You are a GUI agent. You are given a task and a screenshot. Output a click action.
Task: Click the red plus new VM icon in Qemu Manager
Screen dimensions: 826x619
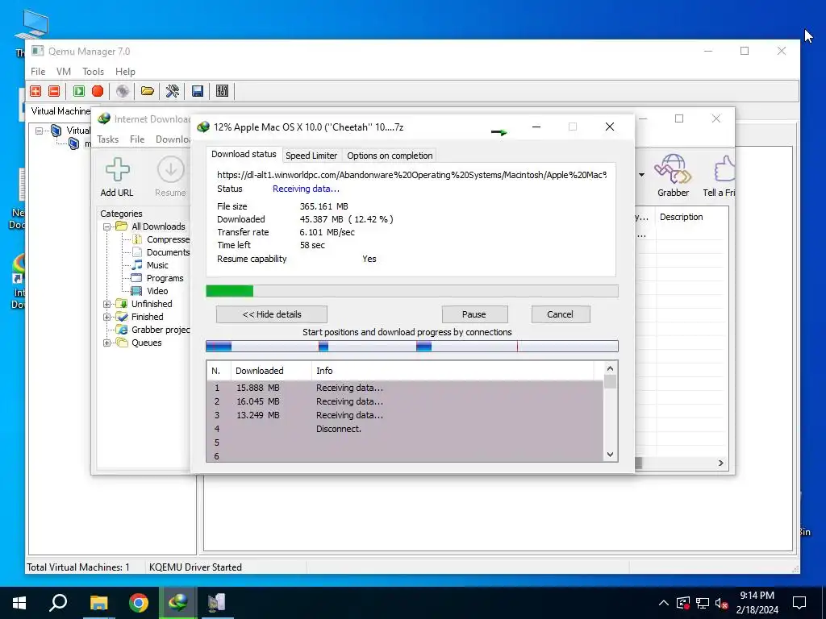pos(35,91)
